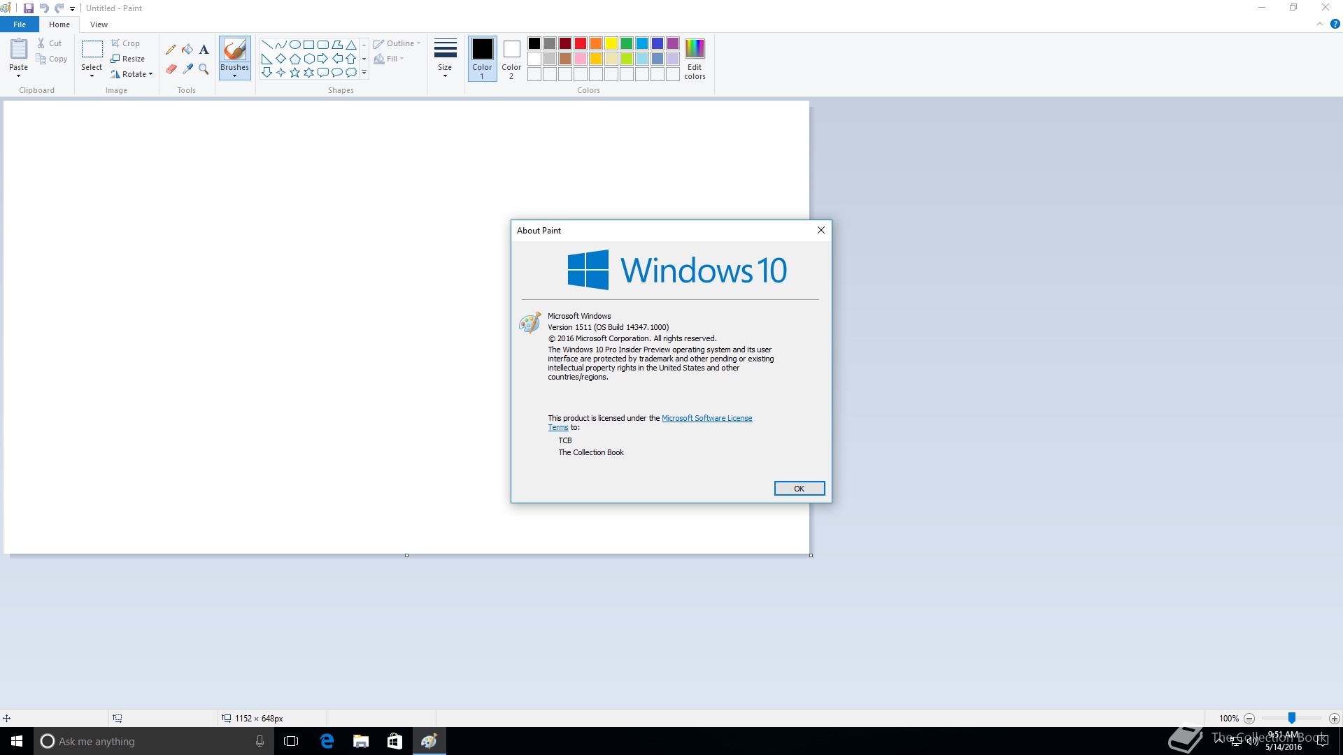The height and width of the screenshot is (755, 1343).
Task: Select the Eraser tool
Action: (x=171, y=69)
